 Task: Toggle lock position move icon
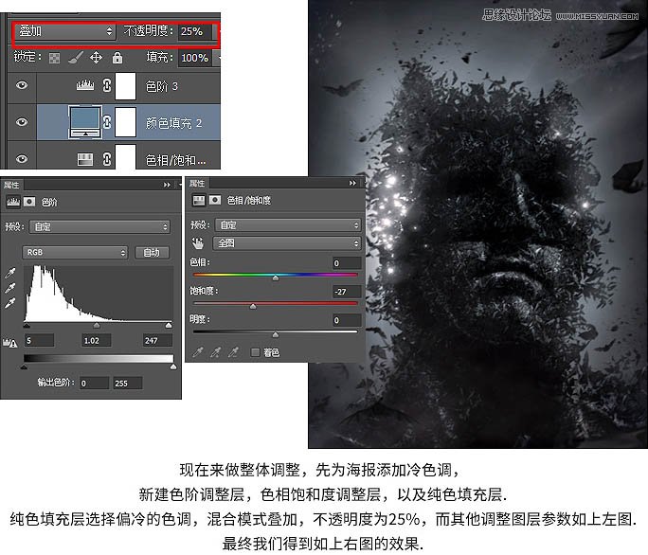96,58
